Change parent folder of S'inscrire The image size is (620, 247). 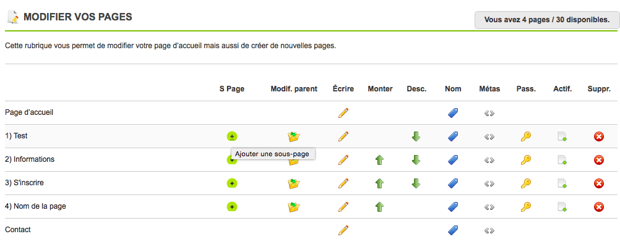tap(294, 183)
